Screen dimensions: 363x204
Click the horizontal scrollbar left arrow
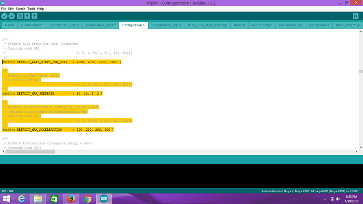point(4,152)
